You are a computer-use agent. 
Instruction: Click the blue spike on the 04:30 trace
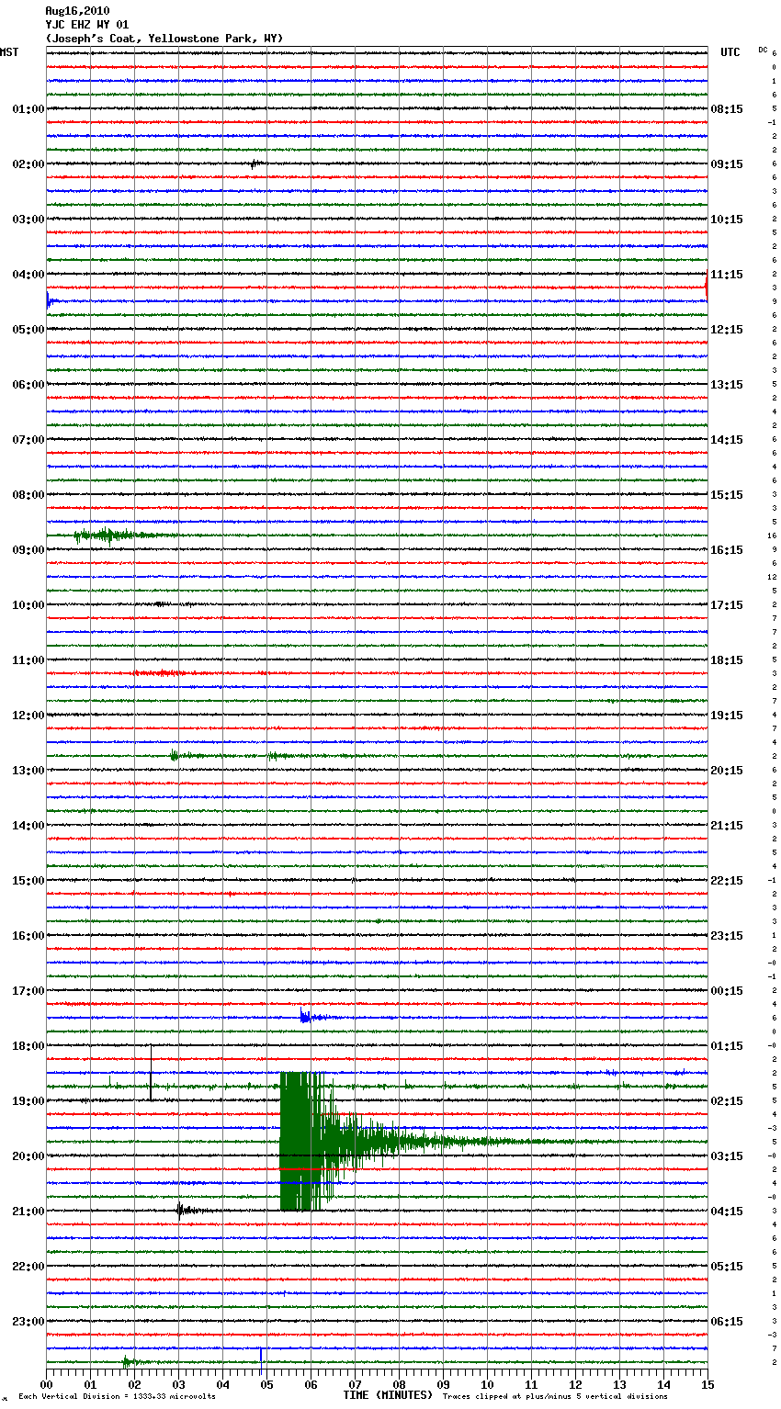(50, 300)
